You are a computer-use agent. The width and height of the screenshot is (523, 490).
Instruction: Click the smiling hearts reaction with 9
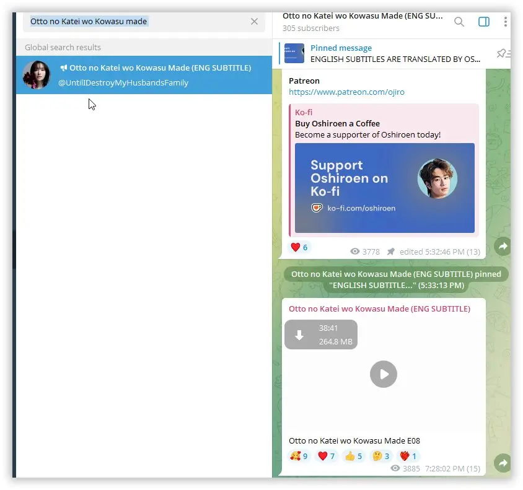pyautogui.click(x=299, y=456)
